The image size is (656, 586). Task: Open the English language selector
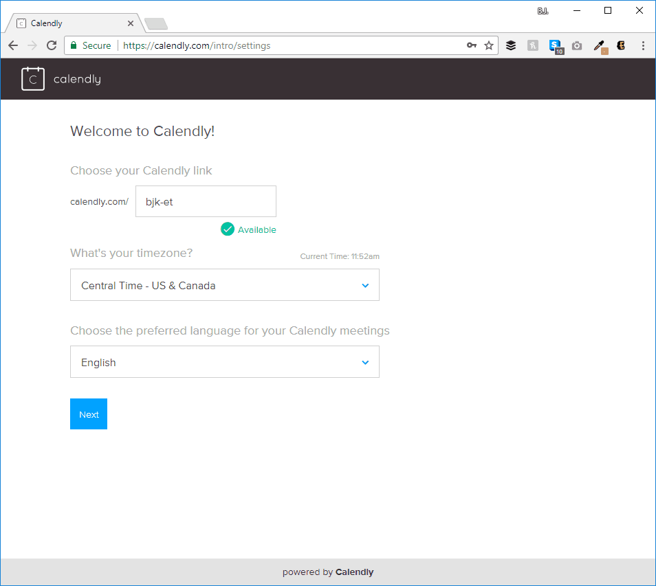225,361
